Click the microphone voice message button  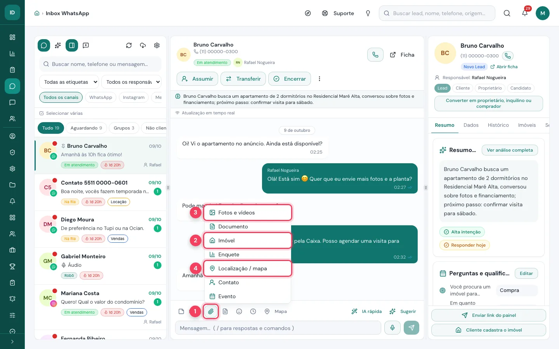pyautogui.click(x=392, y=328)
